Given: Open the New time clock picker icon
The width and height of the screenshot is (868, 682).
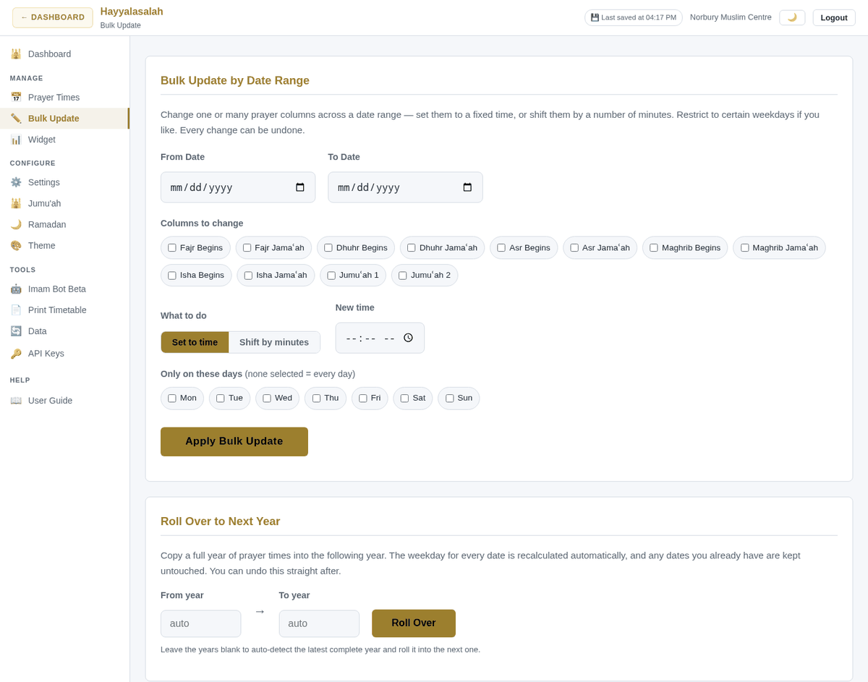Looking at the screenshot, I should tap(408, 338).
